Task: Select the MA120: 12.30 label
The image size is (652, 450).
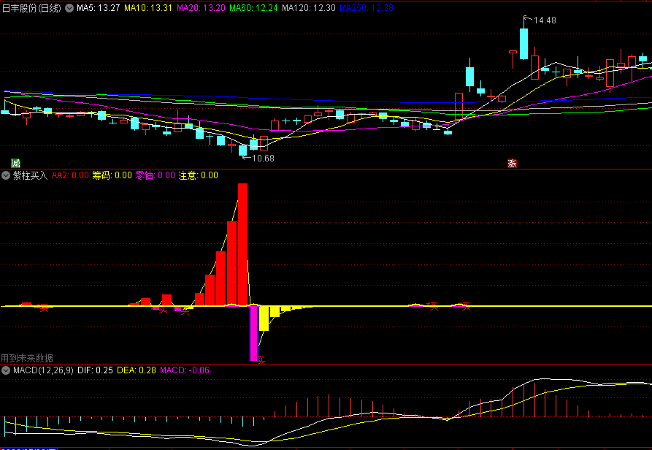Action: coord(309,8)
